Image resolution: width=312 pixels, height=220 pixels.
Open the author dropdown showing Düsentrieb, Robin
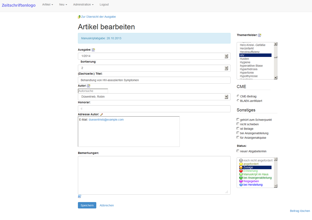pos(154,97)
